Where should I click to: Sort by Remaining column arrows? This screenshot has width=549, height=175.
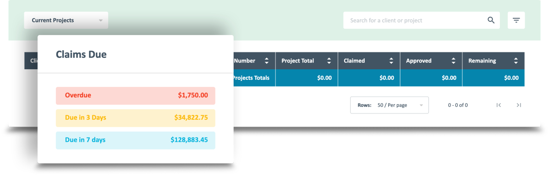516,61
